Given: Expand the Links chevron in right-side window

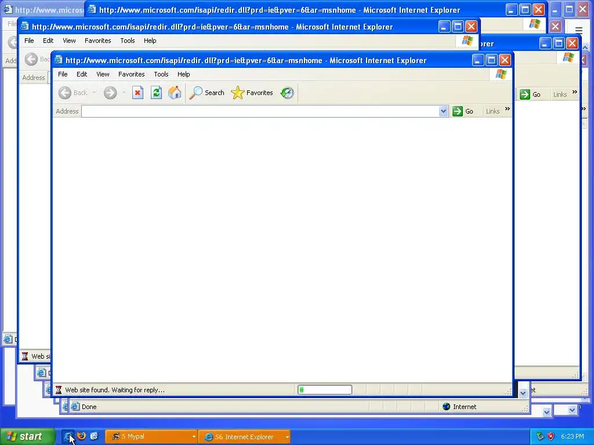Looking at the screenshot, I should point(575,92).
